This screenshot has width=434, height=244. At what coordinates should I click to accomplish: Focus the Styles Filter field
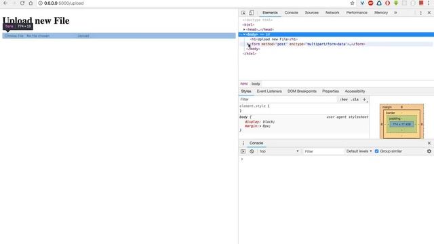tap(288, 100)
